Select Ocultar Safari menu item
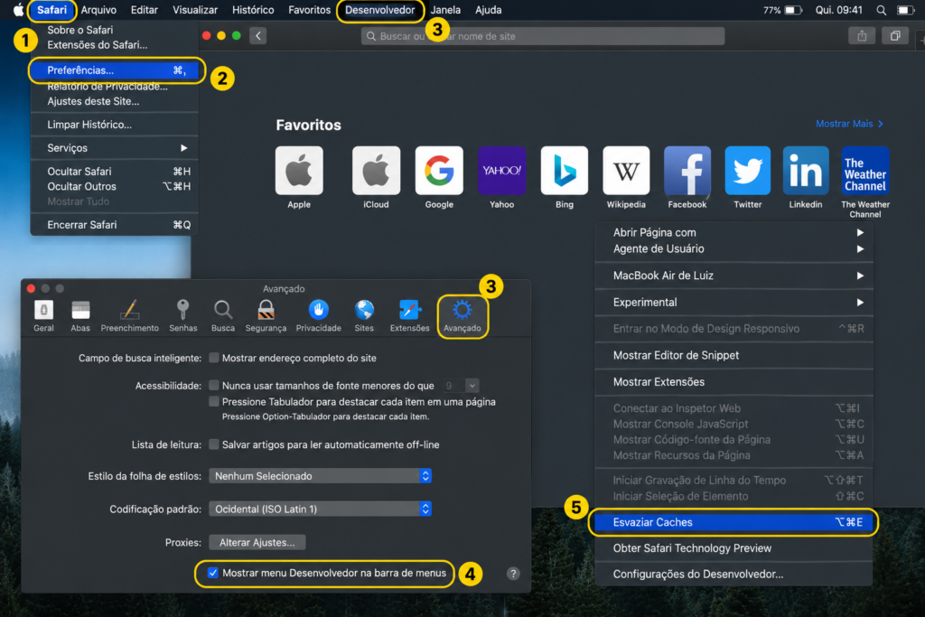The image size is (925, 617). 115,172
